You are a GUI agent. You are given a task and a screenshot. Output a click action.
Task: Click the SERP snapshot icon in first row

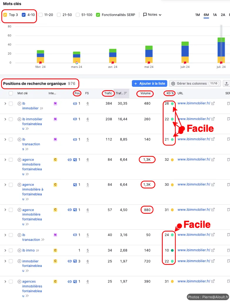229,103
